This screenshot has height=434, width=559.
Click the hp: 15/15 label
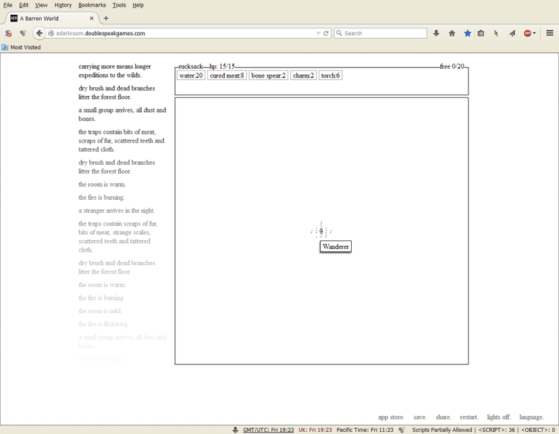(x=222, y=66)
